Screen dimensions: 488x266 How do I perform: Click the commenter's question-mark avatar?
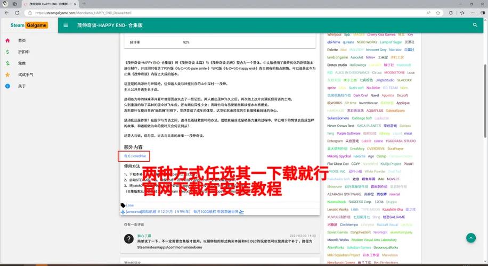129,239
